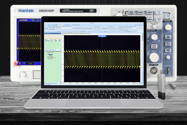Open the Help menu item

point(142,25)
